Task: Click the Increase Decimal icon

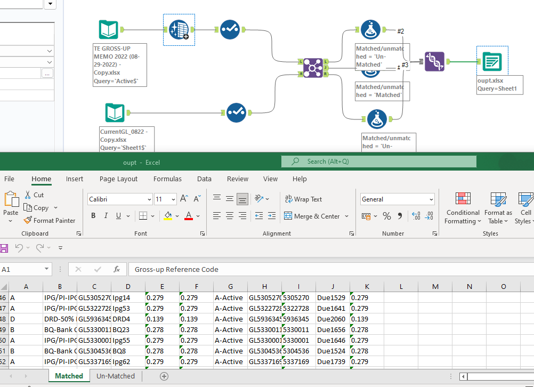Action: pos(416,215)
